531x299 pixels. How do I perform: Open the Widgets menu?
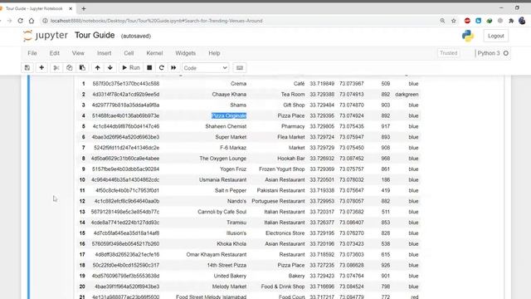click(185, 53)
